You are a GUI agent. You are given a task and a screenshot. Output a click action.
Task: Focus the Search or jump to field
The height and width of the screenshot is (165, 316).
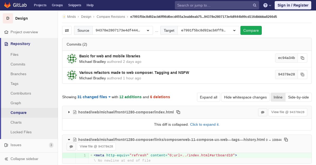tap(214, 5)
